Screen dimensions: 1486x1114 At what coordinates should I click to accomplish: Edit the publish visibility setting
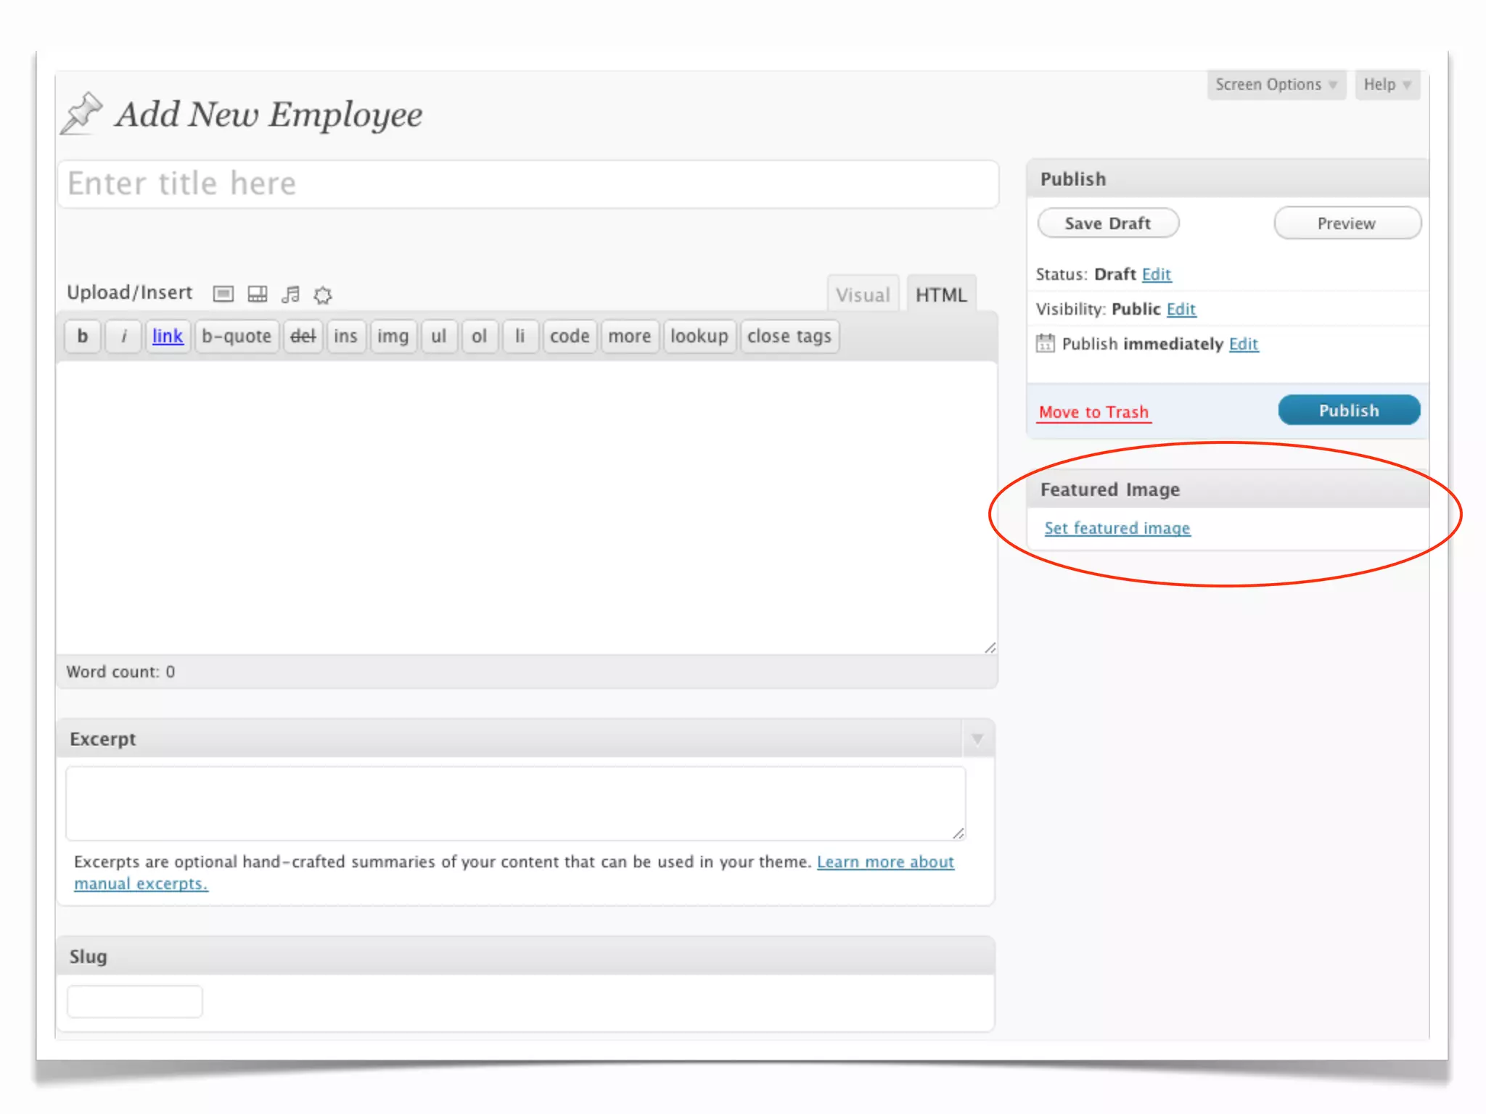[1181, 310]
